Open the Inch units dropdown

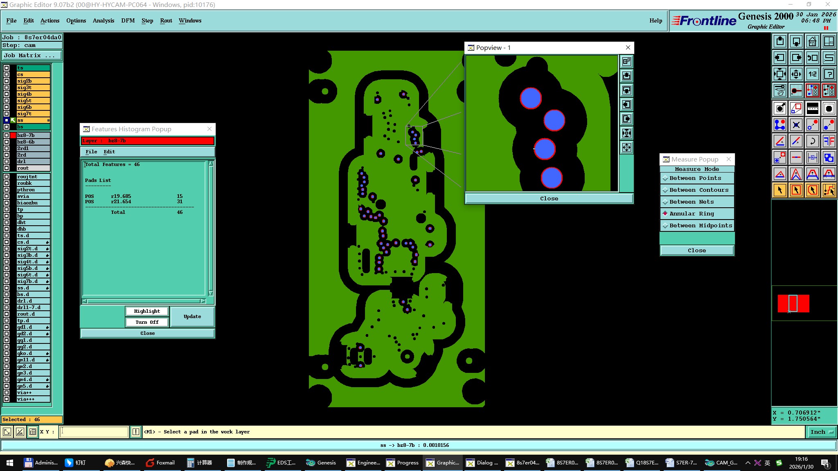coord(822,432)
